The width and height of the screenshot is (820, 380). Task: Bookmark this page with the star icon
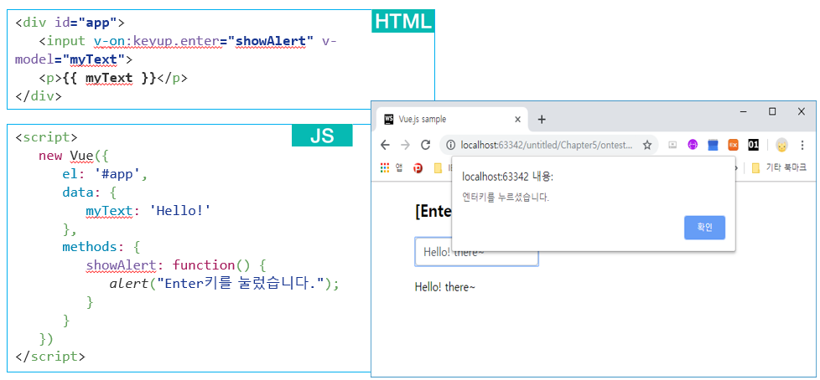click(647, 145)
